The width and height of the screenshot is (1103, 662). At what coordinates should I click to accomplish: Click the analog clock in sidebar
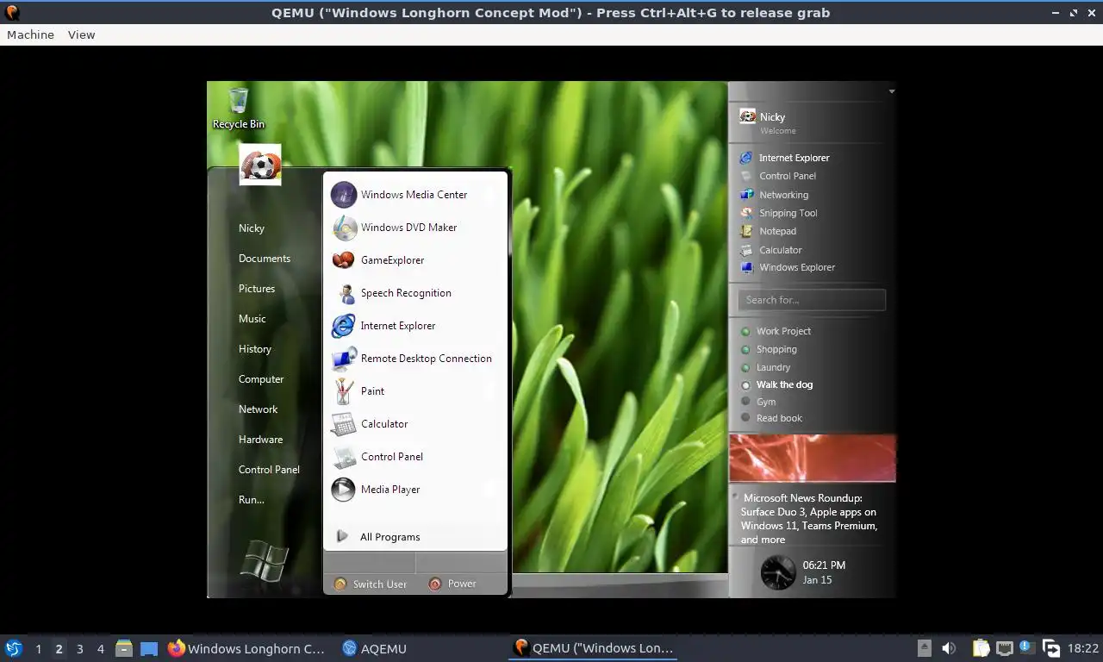pos(778,572)
